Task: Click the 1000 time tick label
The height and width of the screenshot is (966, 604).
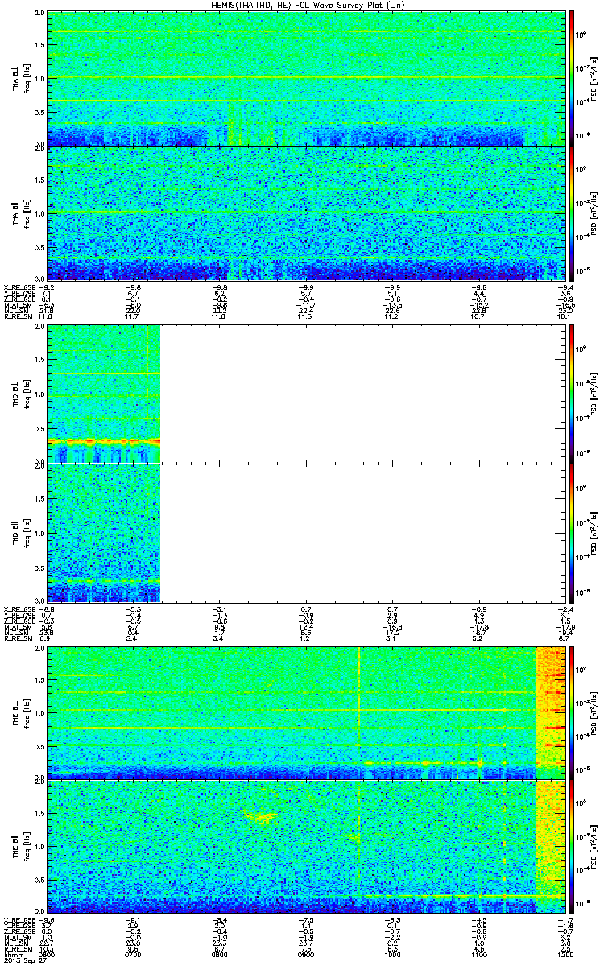Action: pos(392,954)
